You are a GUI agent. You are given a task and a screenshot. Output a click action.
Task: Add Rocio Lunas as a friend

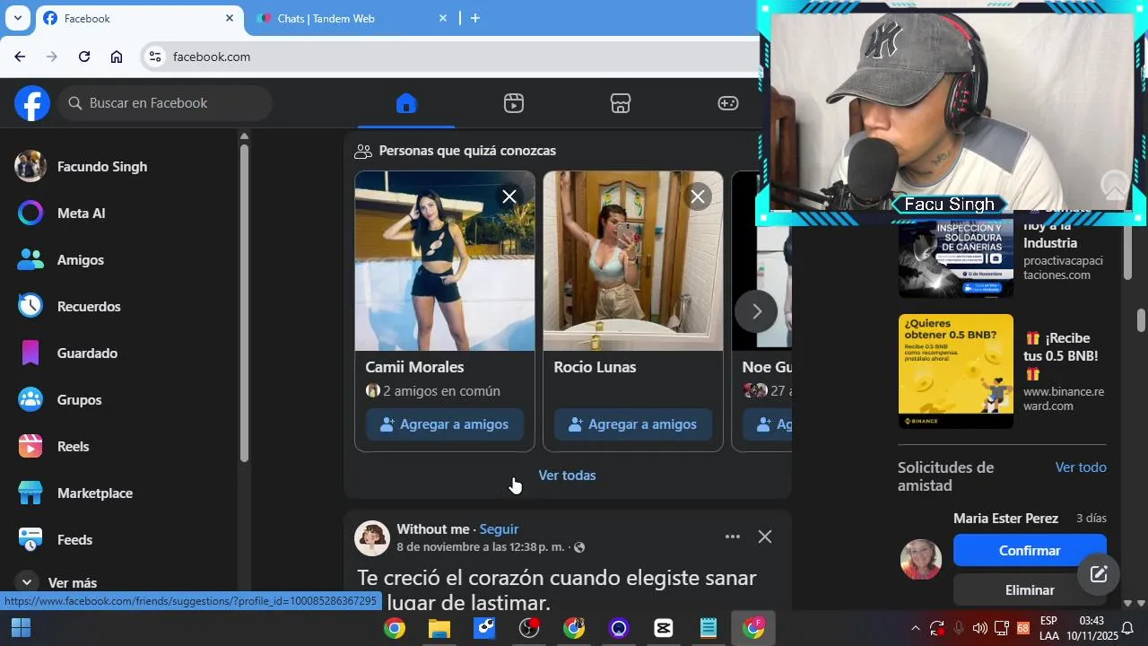pos(633,424)
